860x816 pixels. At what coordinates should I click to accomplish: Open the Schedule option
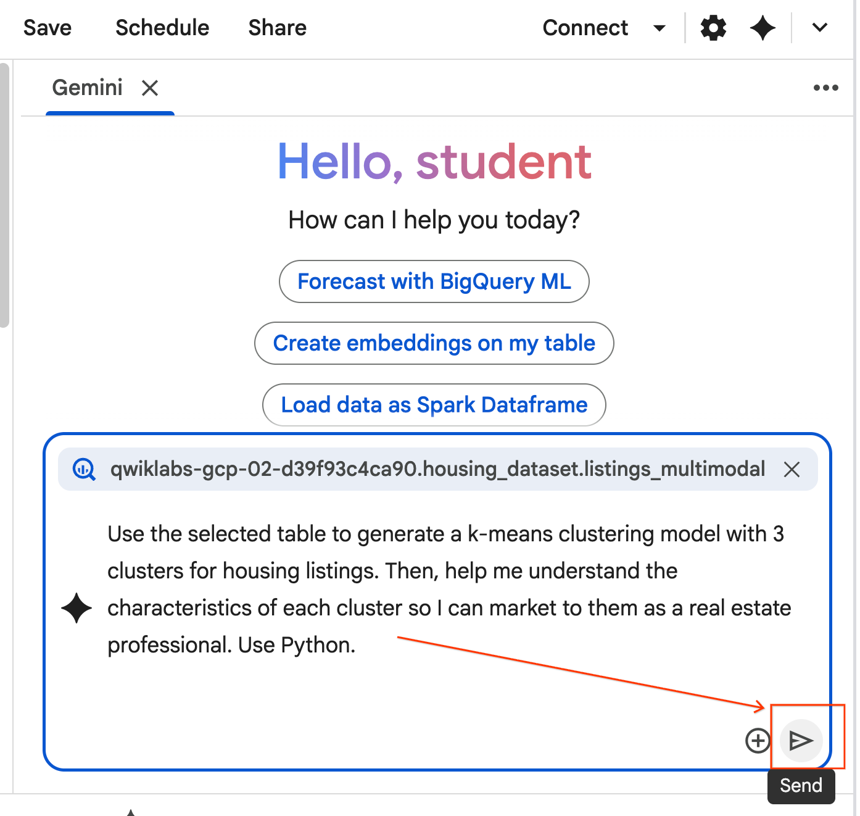point(162,28)
